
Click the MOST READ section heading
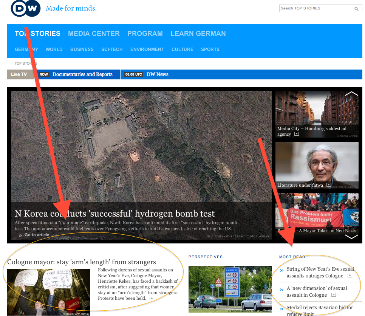pyautogui.click(x=292, y=257)
